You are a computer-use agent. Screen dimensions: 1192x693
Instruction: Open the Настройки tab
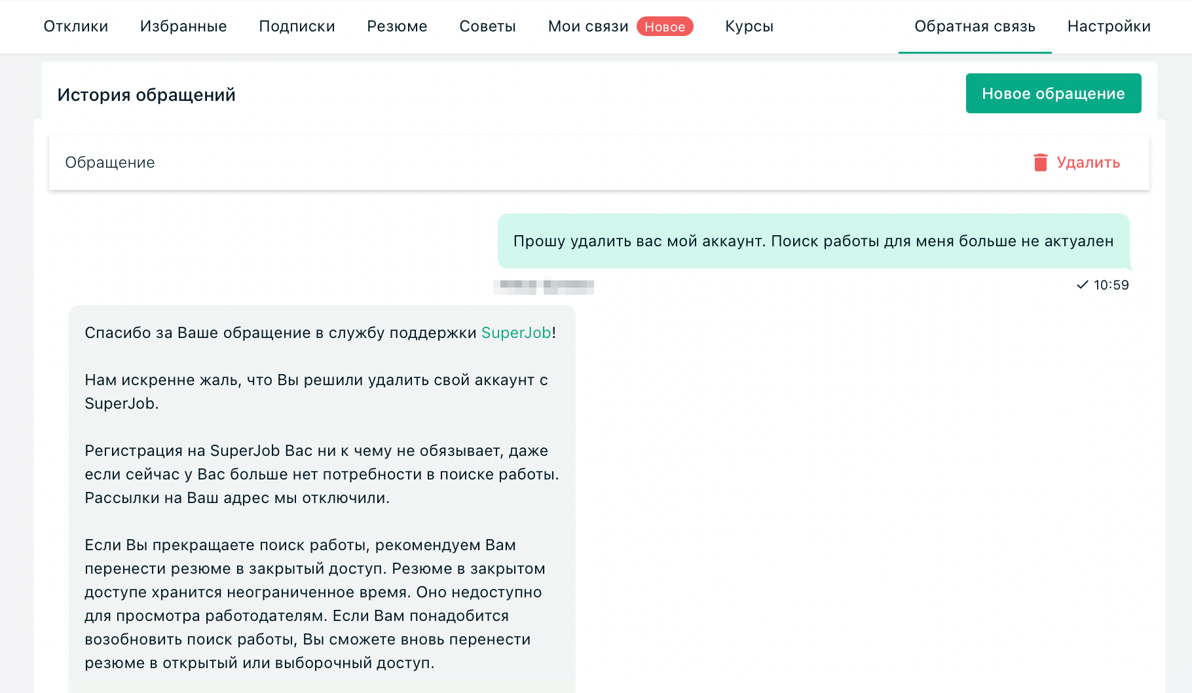pyautogui.click(x=1109, y=26)
